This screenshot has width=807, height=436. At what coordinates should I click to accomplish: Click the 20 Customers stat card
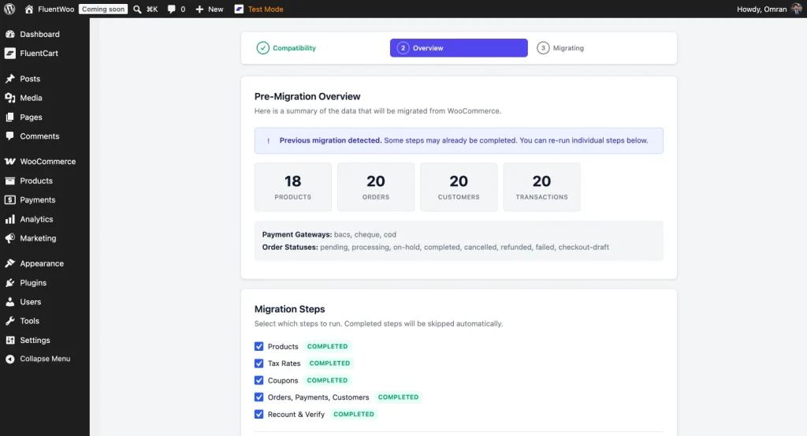click(459, 187)
